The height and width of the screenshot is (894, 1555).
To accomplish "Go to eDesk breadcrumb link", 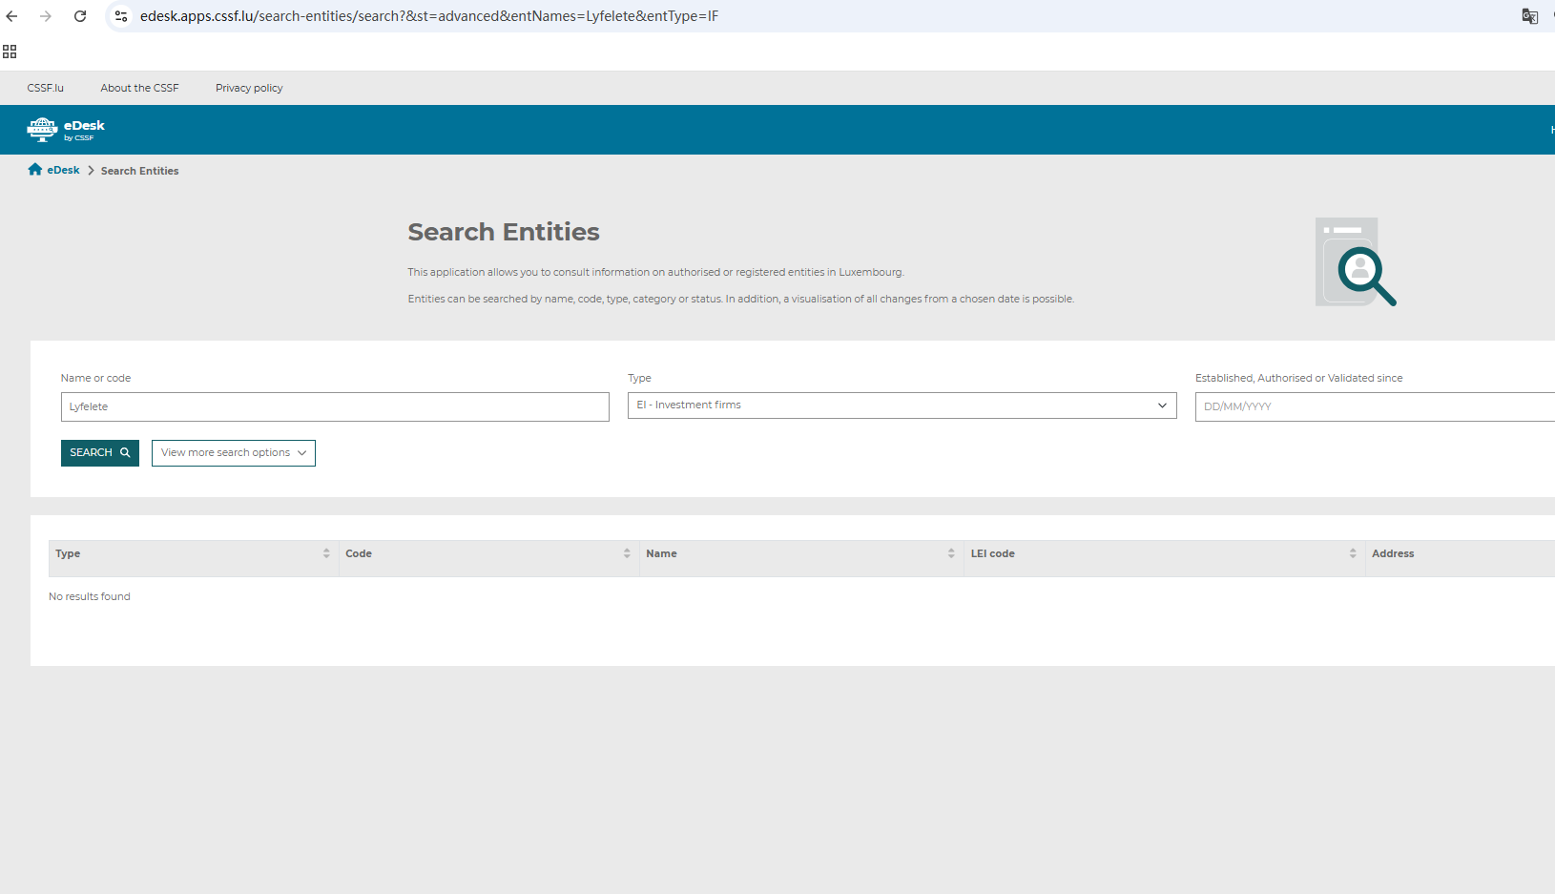I will pyautogui.click(x=64, y=170).
